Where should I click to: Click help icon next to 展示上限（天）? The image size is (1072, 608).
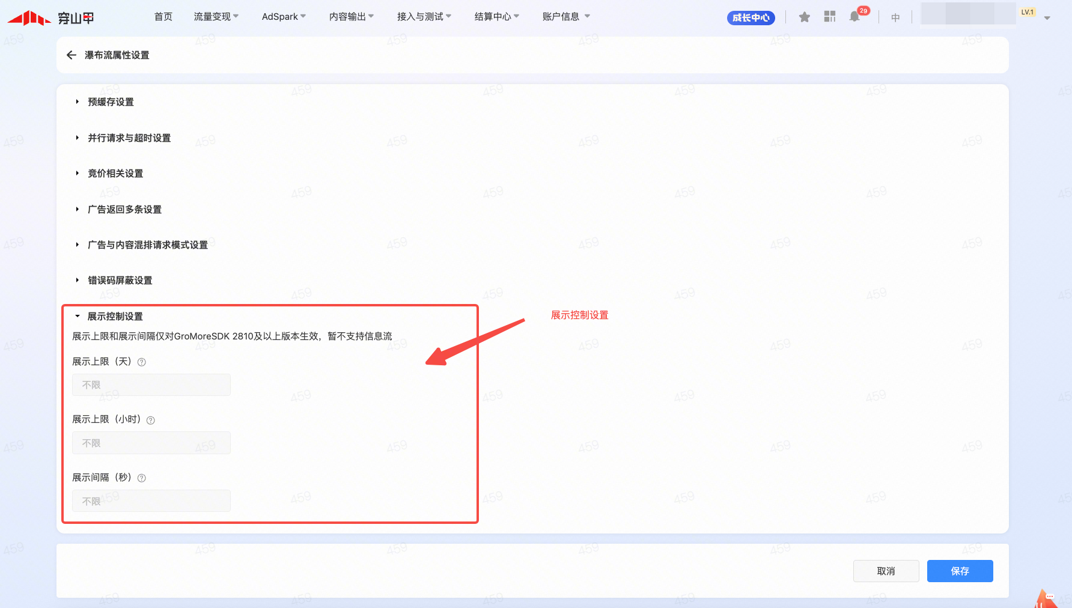click(x=142, y=362)
